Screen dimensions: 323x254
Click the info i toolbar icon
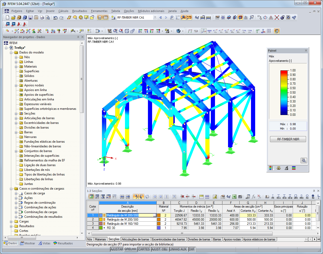click(x=283, y=17)
